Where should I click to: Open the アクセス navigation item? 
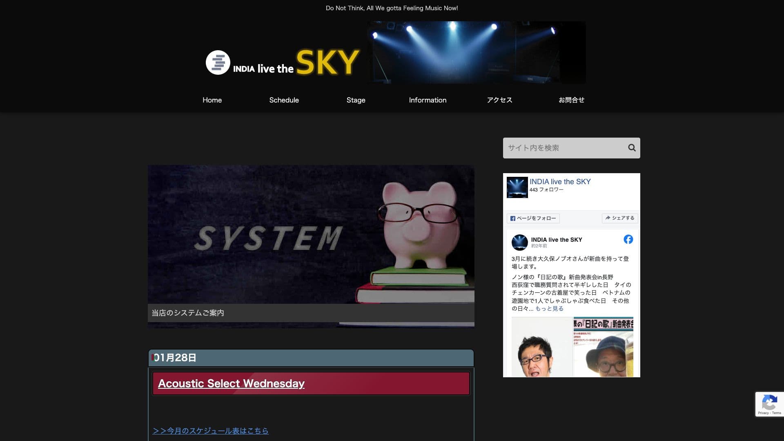tap(499, 100)
